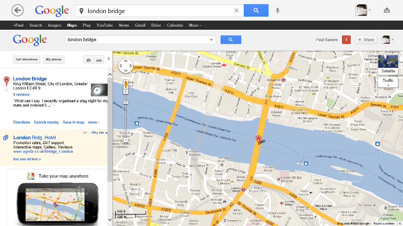Click the download tray icon
Viewport: 403px width, 226px height.
(387, 10)
